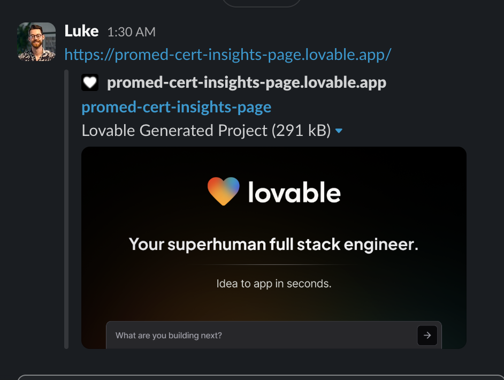Click the white heart favicon beside site name
This screenshot has height=380, width=504.
pos(90,82)
